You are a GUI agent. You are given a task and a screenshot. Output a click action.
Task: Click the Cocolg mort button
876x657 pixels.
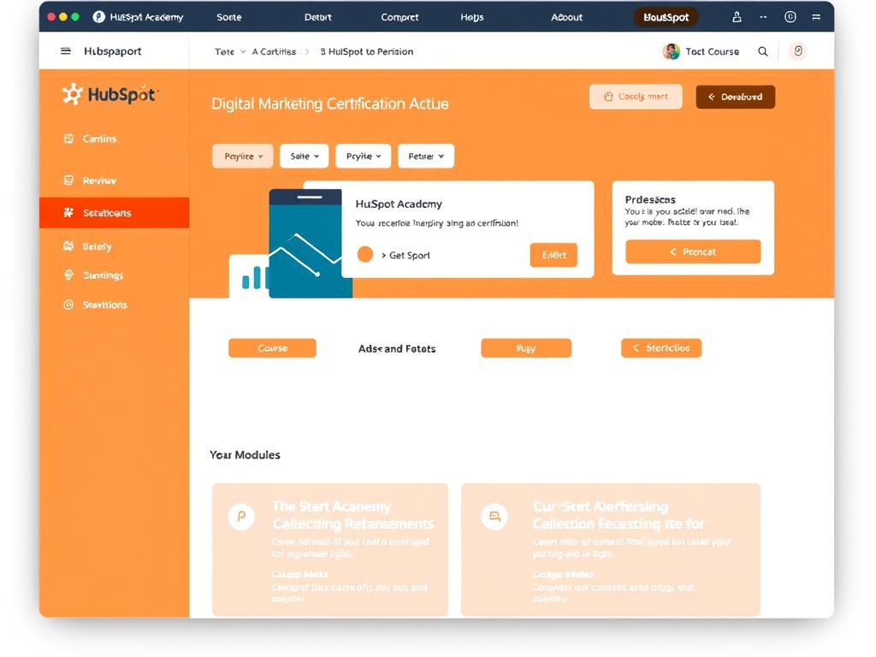[636, 97]
